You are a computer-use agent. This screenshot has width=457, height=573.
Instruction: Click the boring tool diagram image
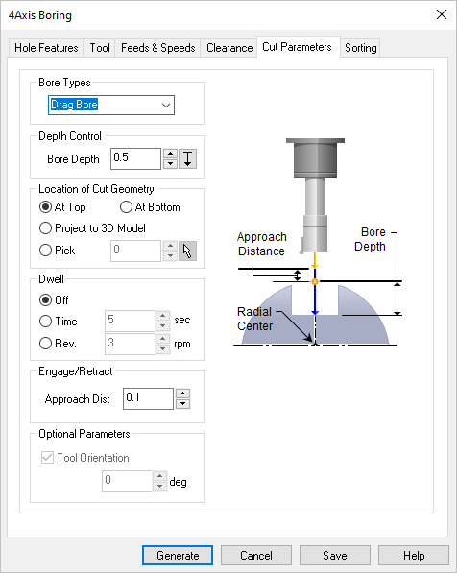point(318,242)
